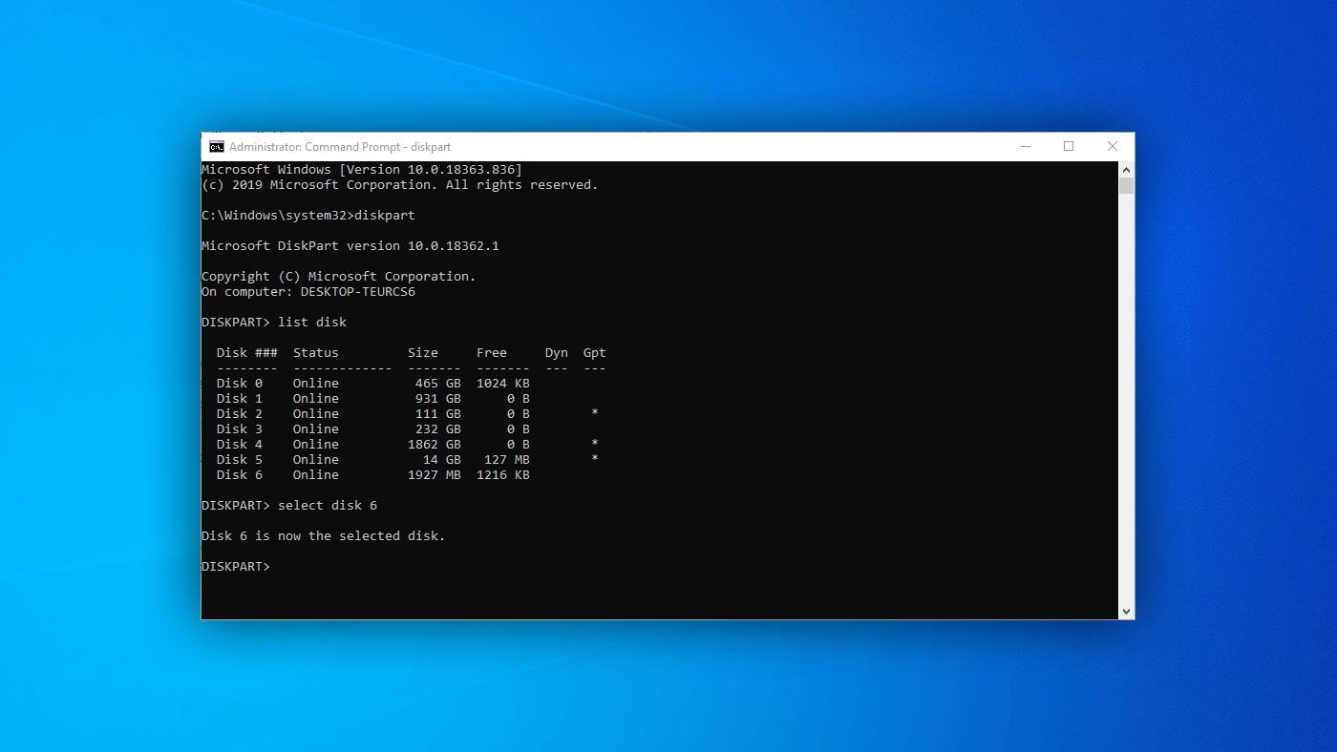Click the '232 GB' size value

(438, 428)
